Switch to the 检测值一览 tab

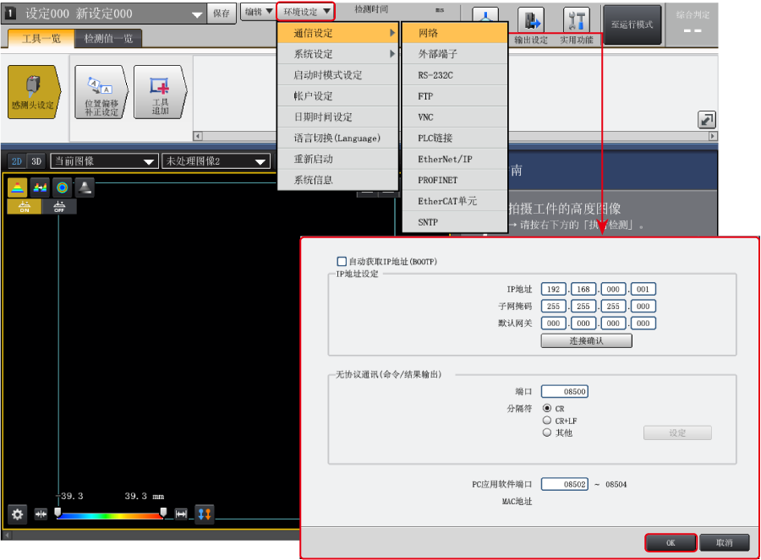point(108,38)
